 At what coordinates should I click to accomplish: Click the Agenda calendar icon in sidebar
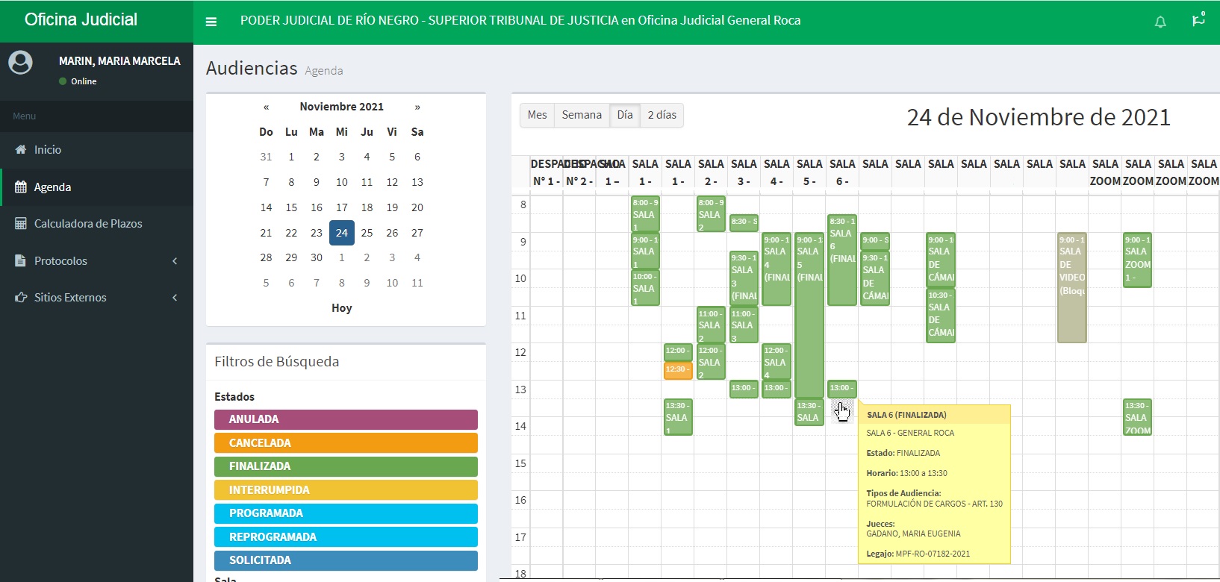[21, 187]
